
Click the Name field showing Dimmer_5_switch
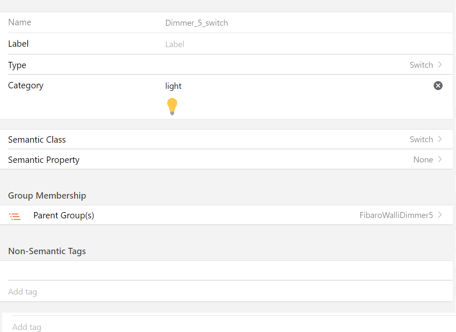(197, 23)
